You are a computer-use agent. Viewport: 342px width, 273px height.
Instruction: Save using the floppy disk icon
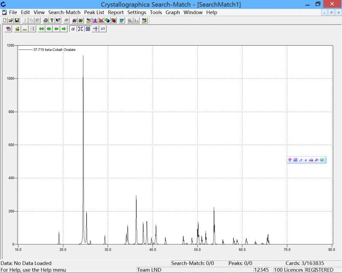pos(17,20)
